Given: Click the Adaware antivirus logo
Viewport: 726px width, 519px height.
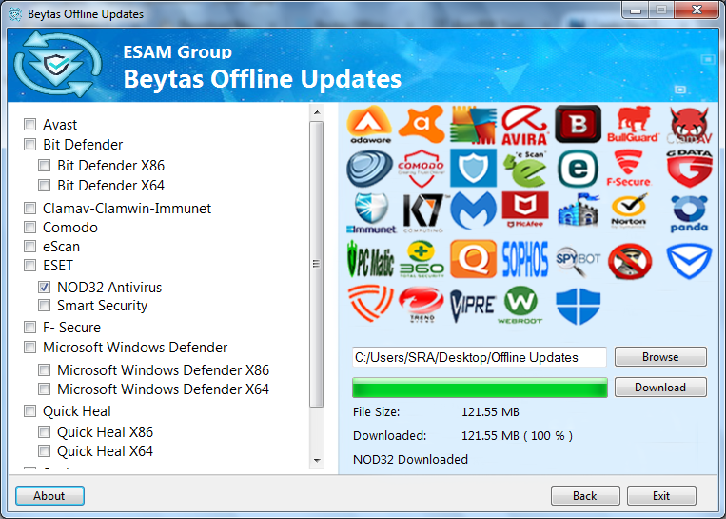Looking at the screenshot, I should point(369,124).
